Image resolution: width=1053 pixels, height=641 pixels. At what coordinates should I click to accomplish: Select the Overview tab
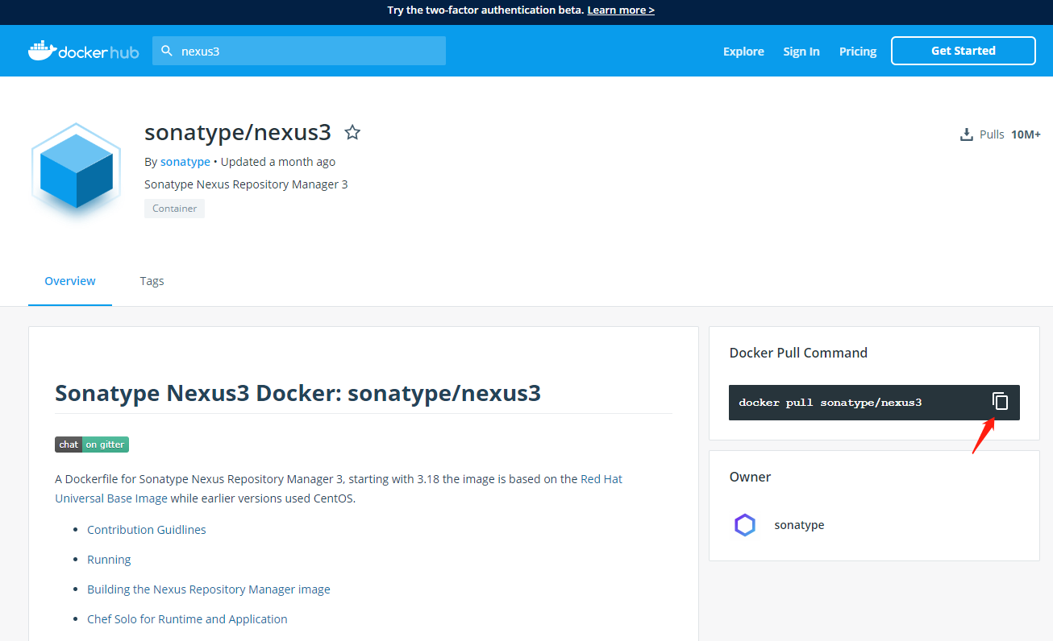pyautogui.click(x=70, y=281)
